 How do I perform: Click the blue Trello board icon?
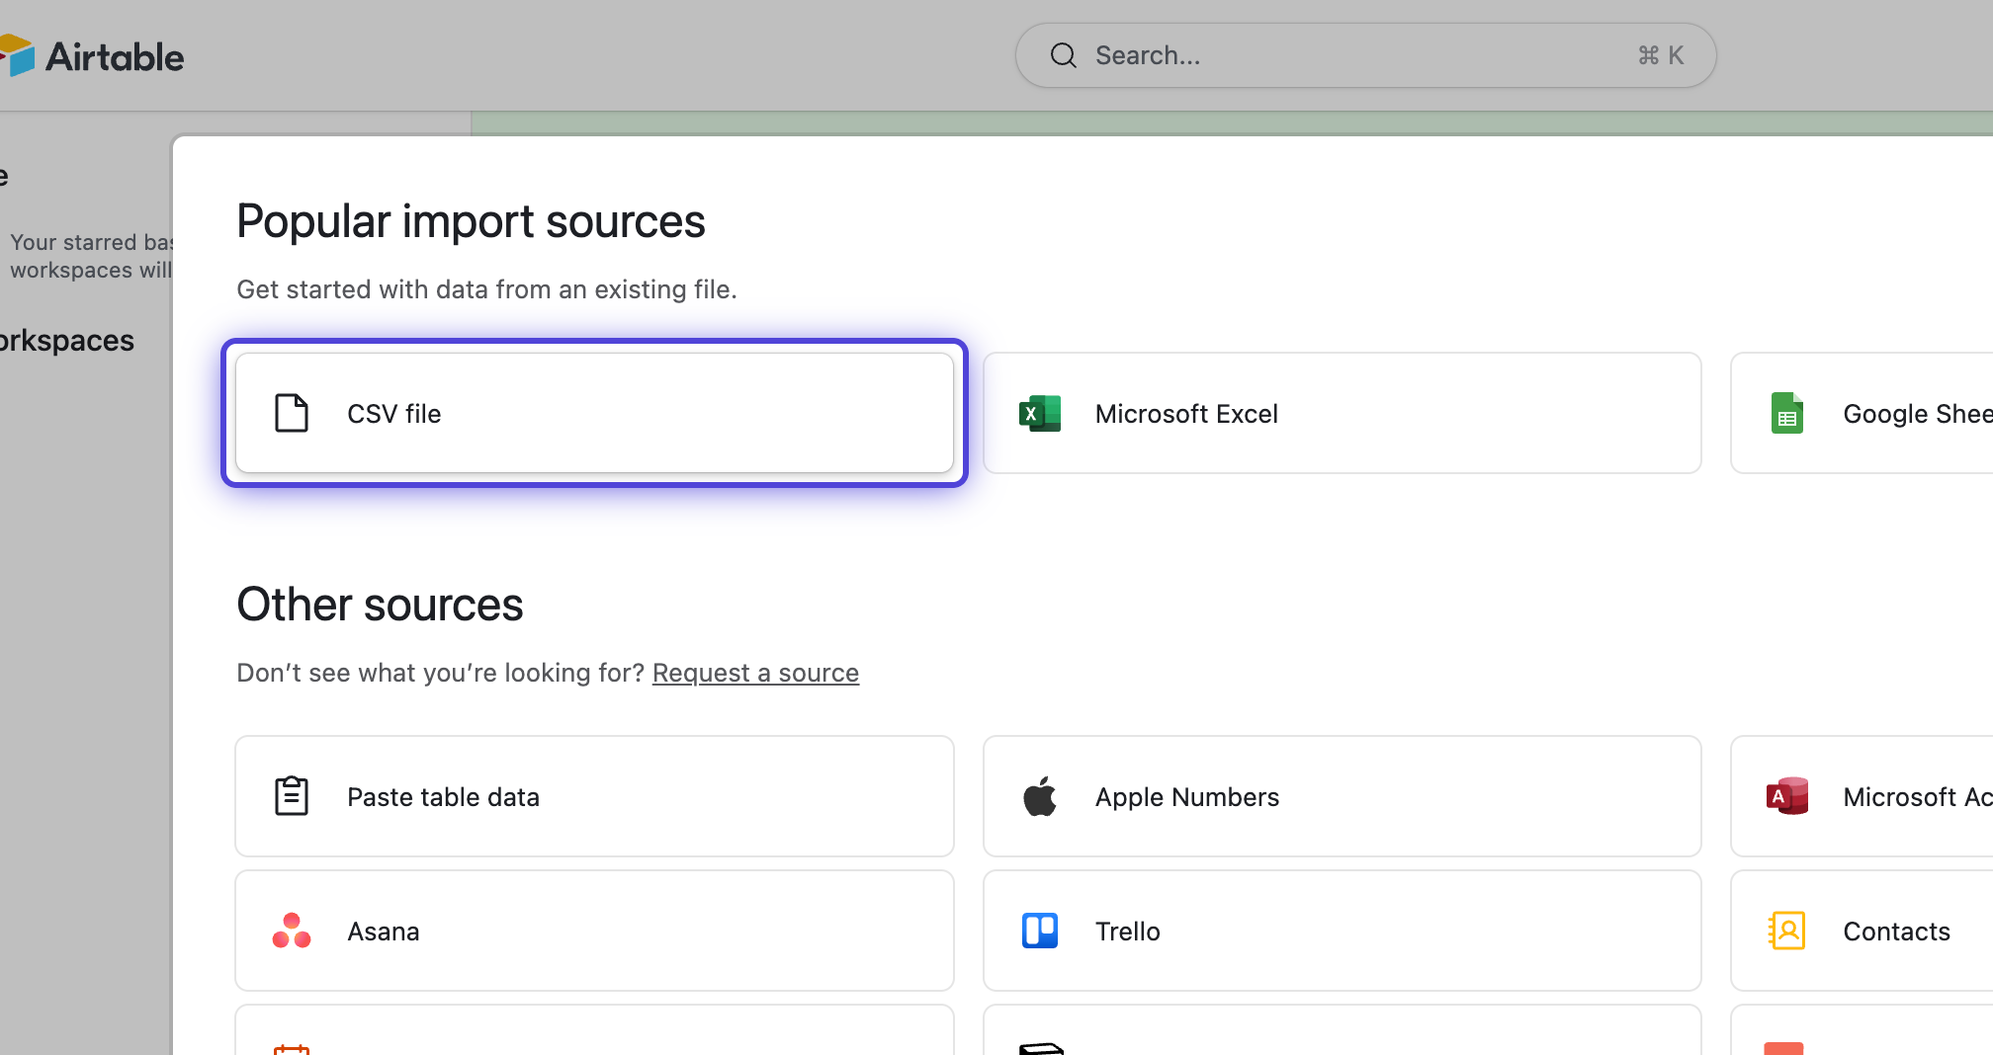[1039, 931]
